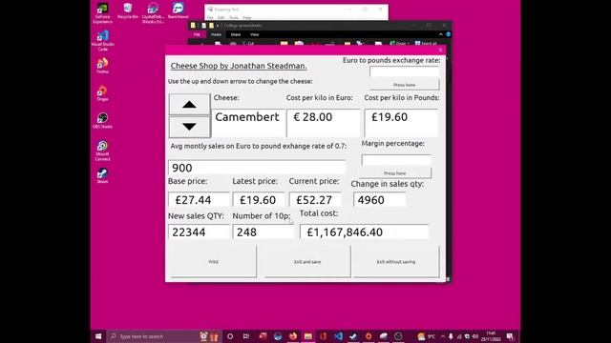This screenshot has height=343, width=611.
Task: Click the Cheese Shop by Jonathan Steadman title
Action: 239,66
